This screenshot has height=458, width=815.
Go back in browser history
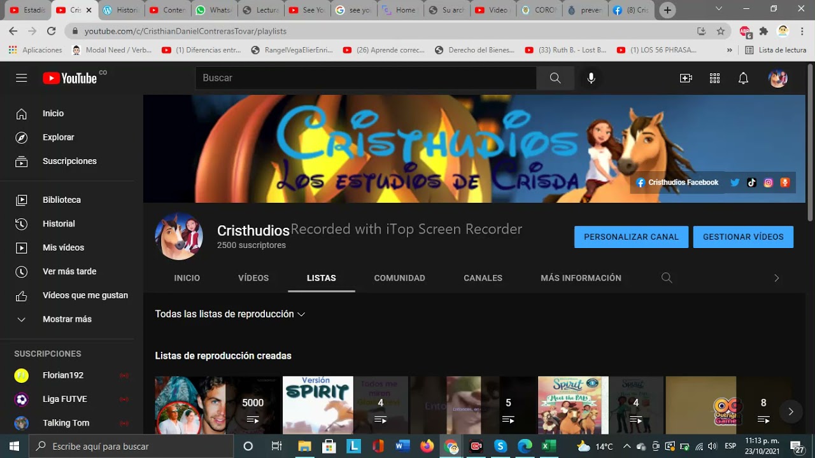coord(13,31)
